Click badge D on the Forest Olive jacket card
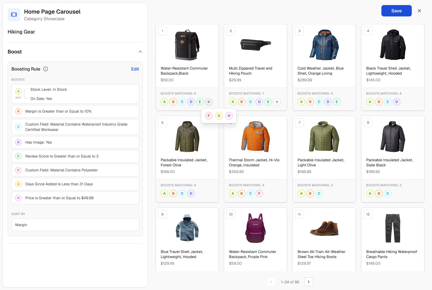The image size is (432, 290). click(x=191, y=194)
